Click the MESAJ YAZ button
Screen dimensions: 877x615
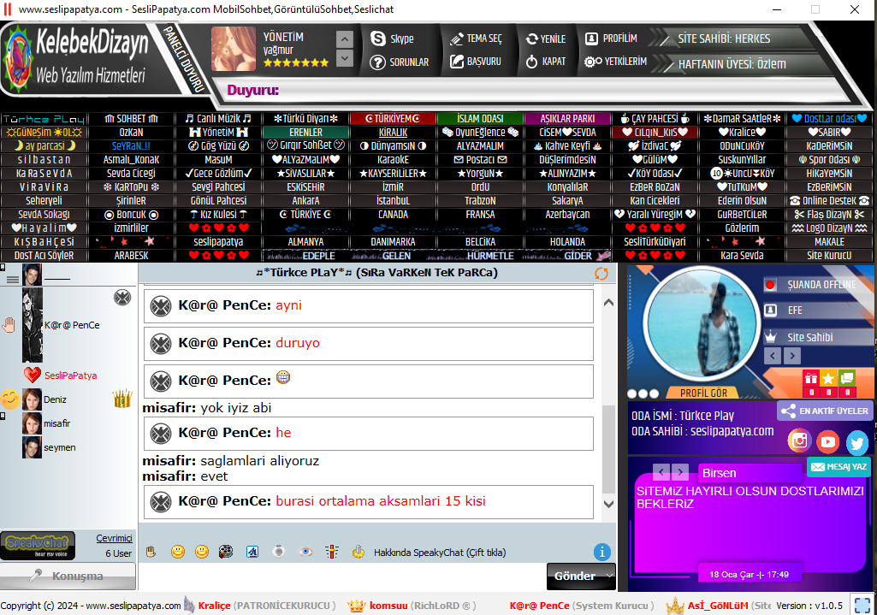click(838, 466)
